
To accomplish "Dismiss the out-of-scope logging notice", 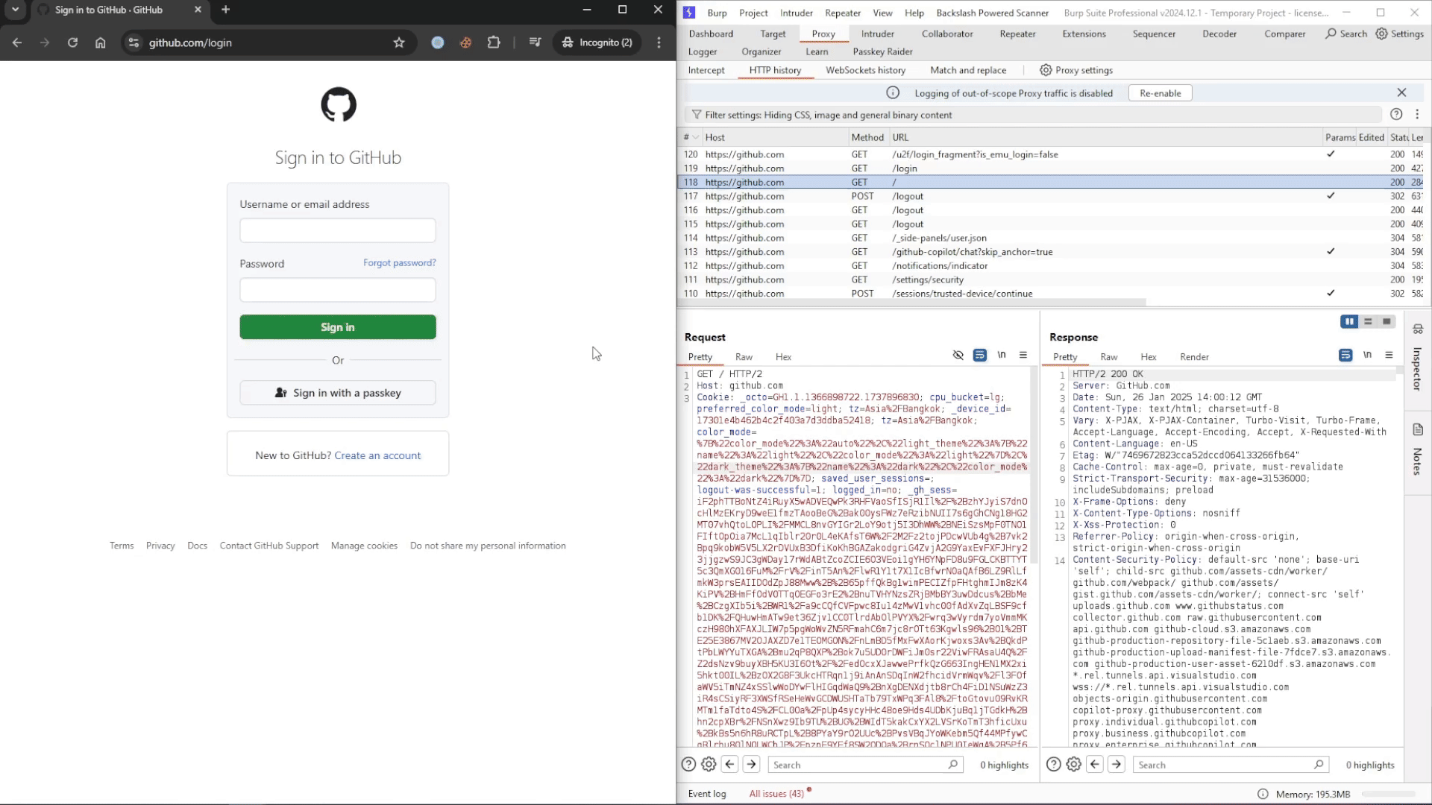I will 1401,92.
